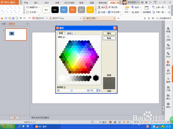173x129 pixels.
Task: Click the save icon in quick access toolbar
Action: [6, 18]
